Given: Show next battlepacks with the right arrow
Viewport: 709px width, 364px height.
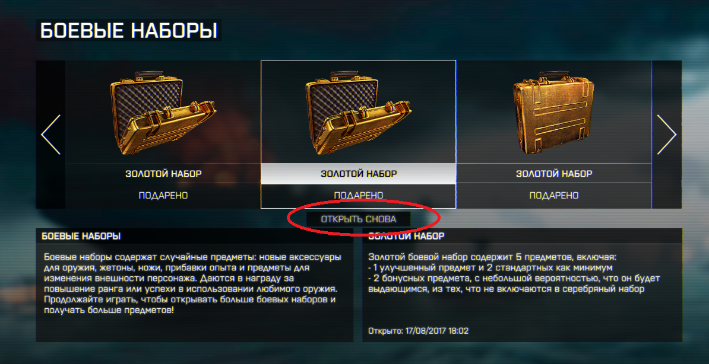Looking at the screenshot, I should (666, 135).
